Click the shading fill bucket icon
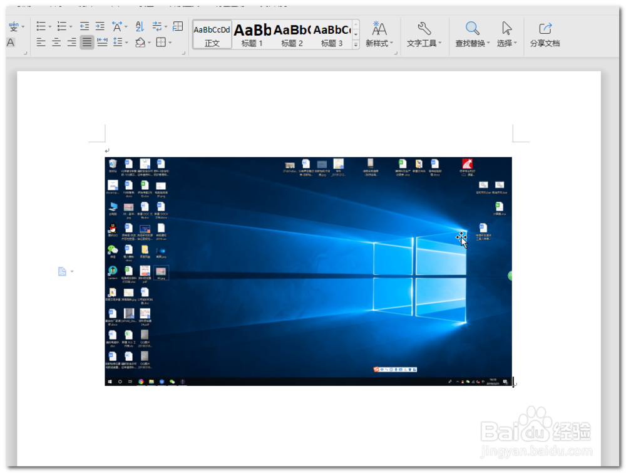626x473 pixels. [x=140, y=42]
